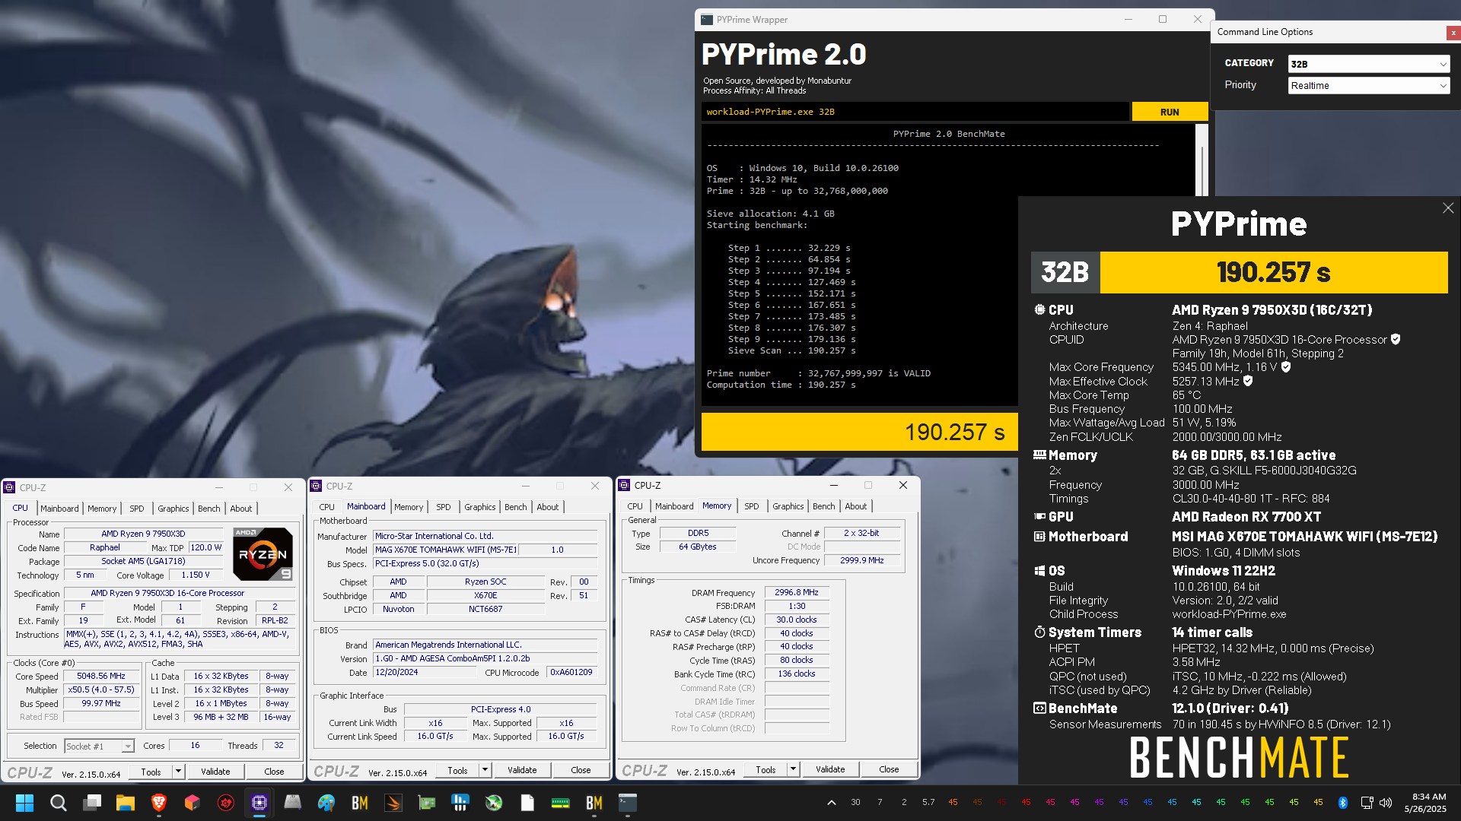1461x821 pixels.
Task: Open the Selection Socket #1 dropdown
Action: point(100,747)
